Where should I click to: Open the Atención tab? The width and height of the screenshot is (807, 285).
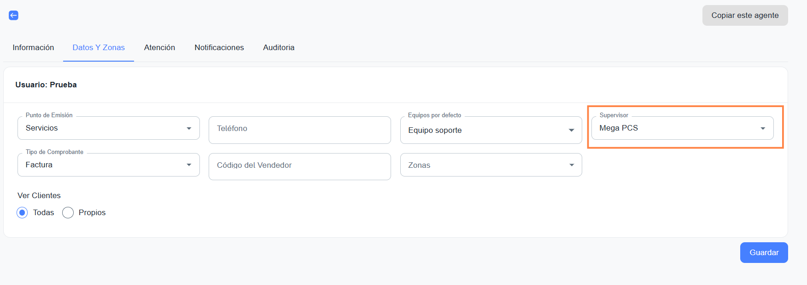click(159, 47)
